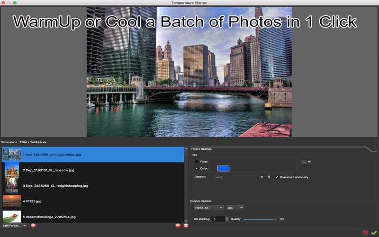The width and height of the screenshot is (379, 237).
Task: Open the .jpg output format dropdown
Action: pos(235,208)
